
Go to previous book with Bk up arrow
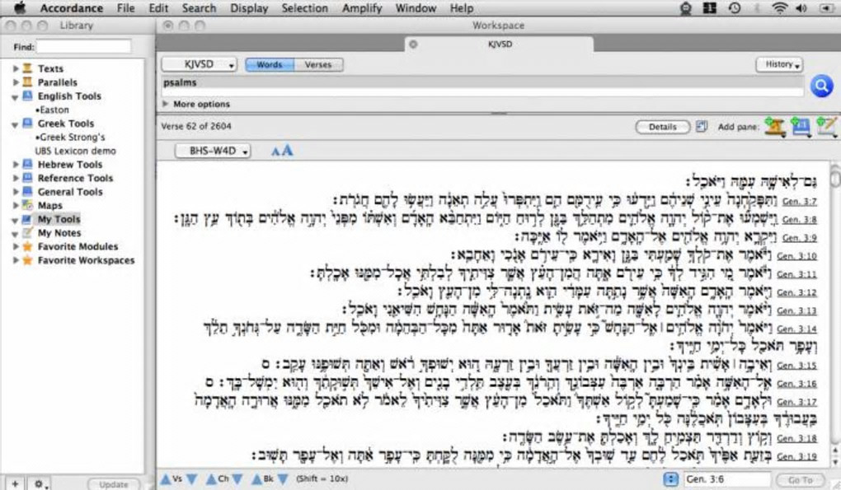click(257, 478)
